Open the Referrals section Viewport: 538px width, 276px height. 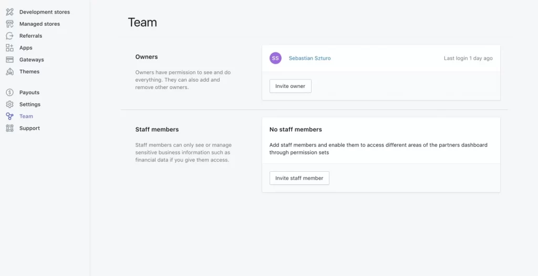(x=30, y=36)
